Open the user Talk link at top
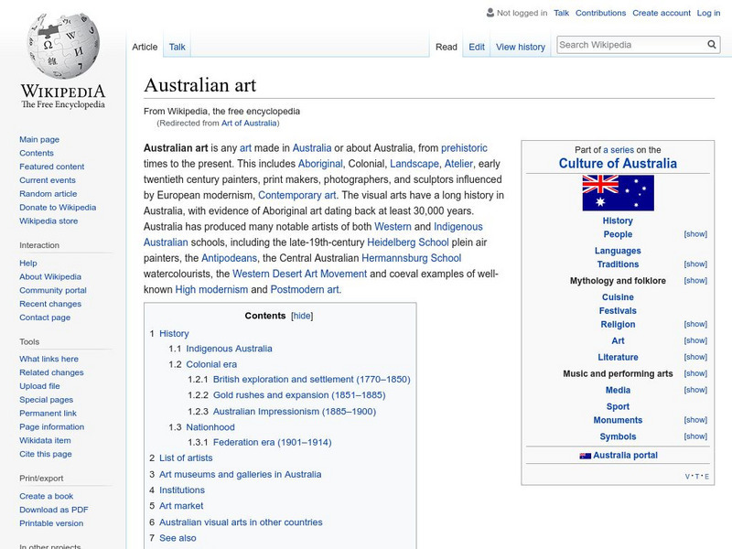Image resolution: width=732 pixels, height=549 pixels. (x=561, y=13)
